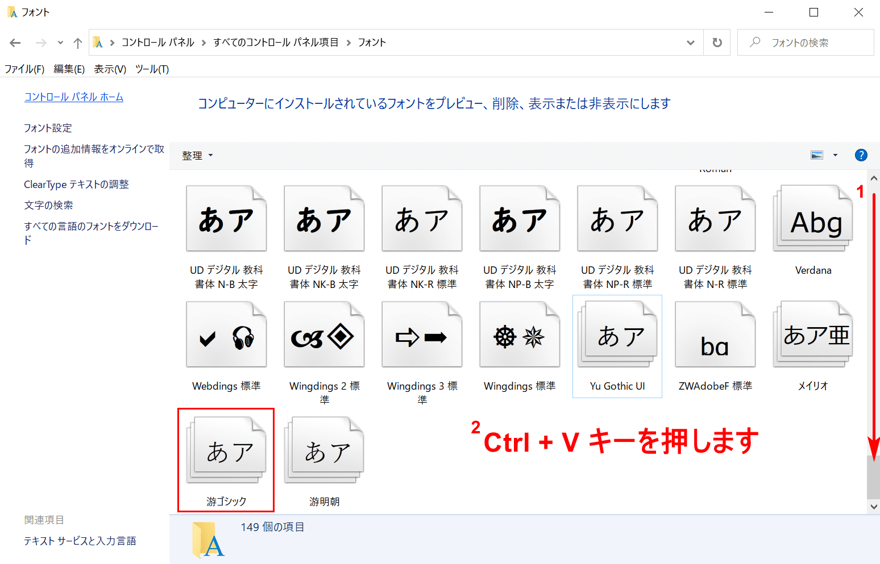Click the メイリオ name label
The image size is (880, 564).
[x=813, y=386]
